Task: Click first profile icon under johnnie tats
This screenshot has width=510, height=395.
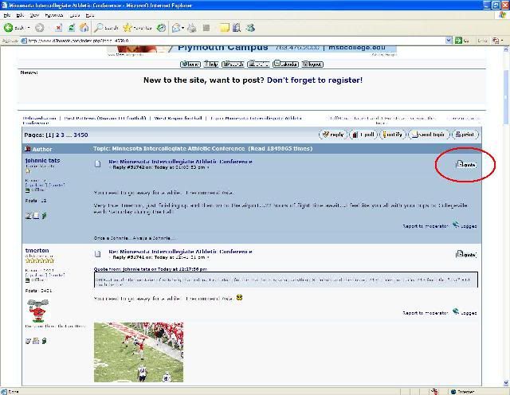Action: tap(29, 216)
